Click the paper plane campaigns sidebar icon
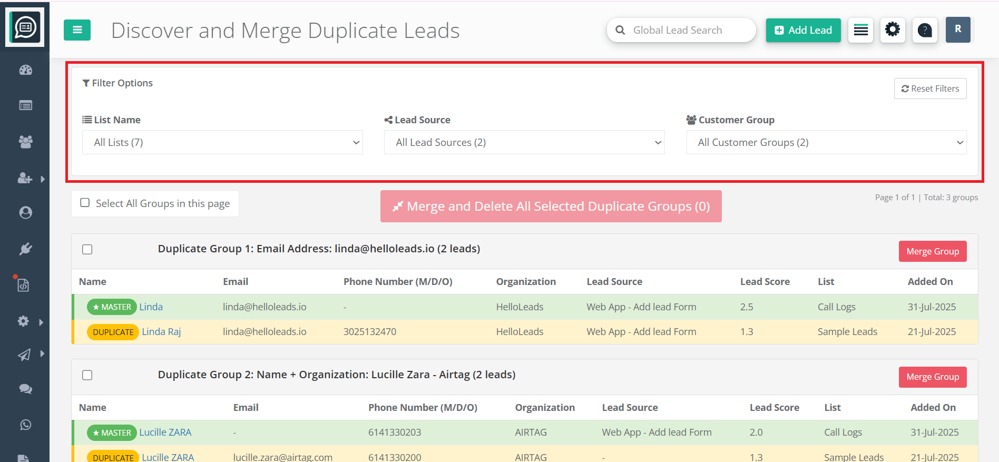The height and width of the screenshot is (462, 999). click(25, 355)
